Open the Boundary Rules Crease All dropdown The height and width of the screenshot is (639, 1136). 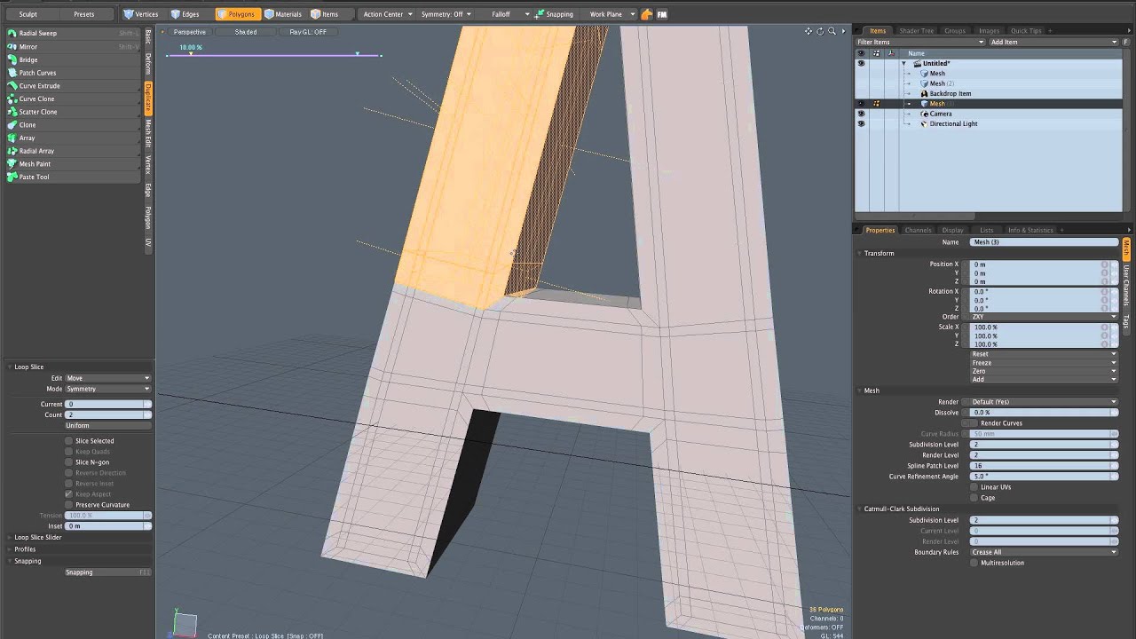point(1044,552)
